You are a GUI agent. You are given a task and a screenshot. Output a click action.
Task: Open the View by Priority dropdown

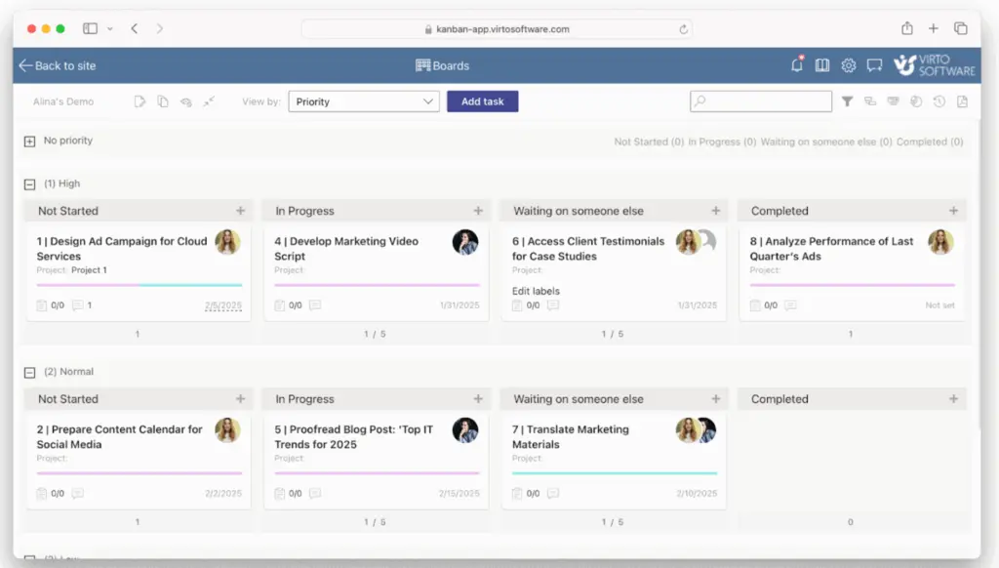click(x=363, y=101)
